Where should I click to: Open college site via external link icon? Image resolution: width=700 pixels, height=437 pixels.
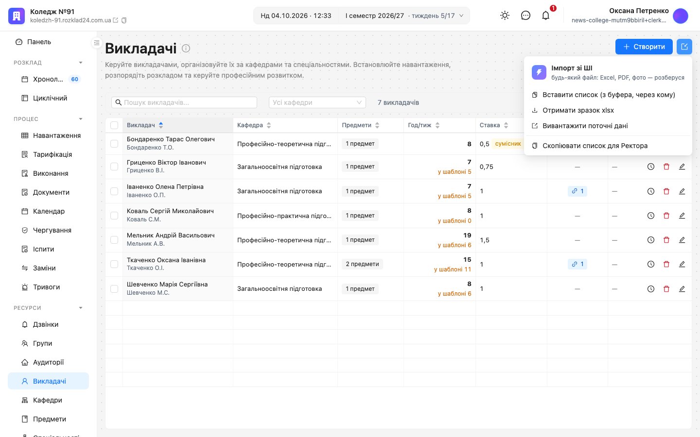115,20
